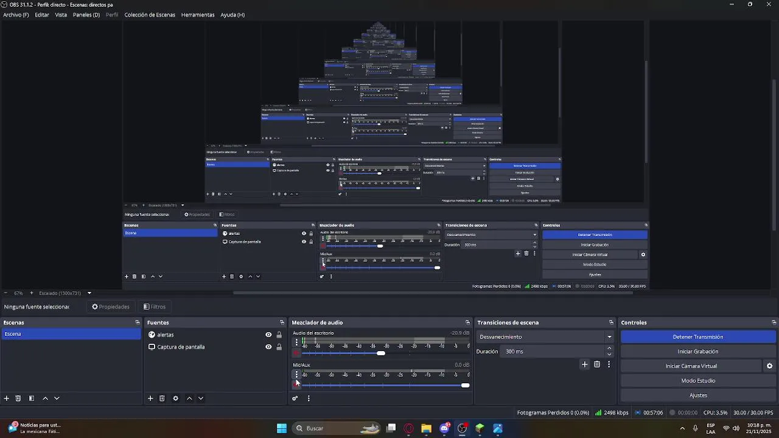The image size is (779, 438).
Task: Click Filtros button under preview
Action: pos(155,307)
